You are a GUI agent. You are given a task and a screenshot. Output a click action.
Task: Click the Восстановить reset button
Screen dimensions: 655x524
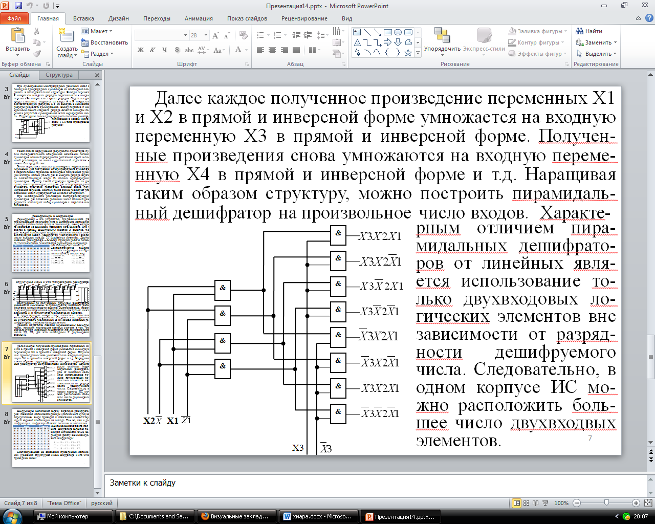[104, 42]
